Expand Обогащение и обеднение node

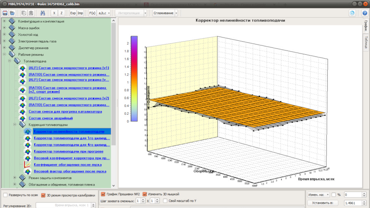(15, 184)
